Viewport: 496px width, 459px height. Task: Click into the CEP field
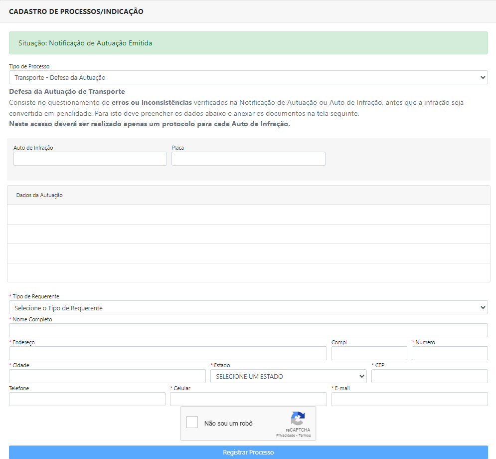(429, 376)
